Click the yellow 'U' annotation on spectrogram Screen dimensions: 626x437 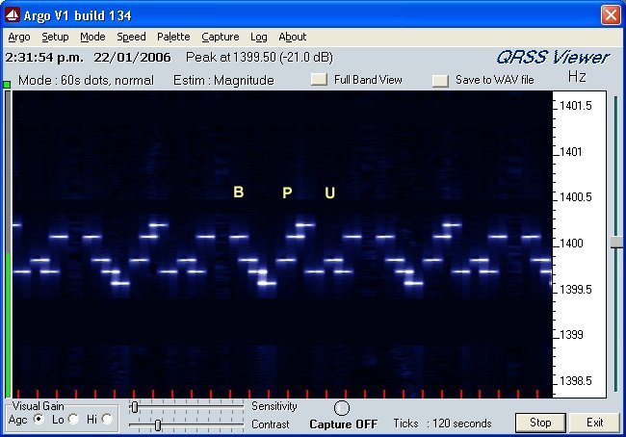pos(329,193)
